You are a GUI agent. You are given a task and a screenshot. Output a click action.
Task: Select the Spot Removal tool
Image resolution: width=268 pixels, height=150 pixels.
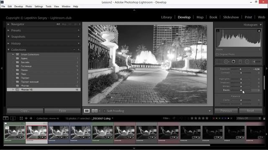(x=226, y=62)
